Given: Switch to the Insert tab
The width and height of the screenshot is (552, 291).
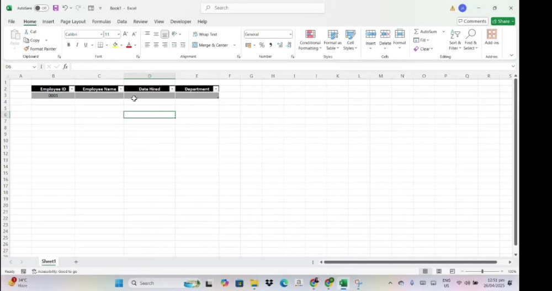Looking at the screenshot, I should pos(48,21).
